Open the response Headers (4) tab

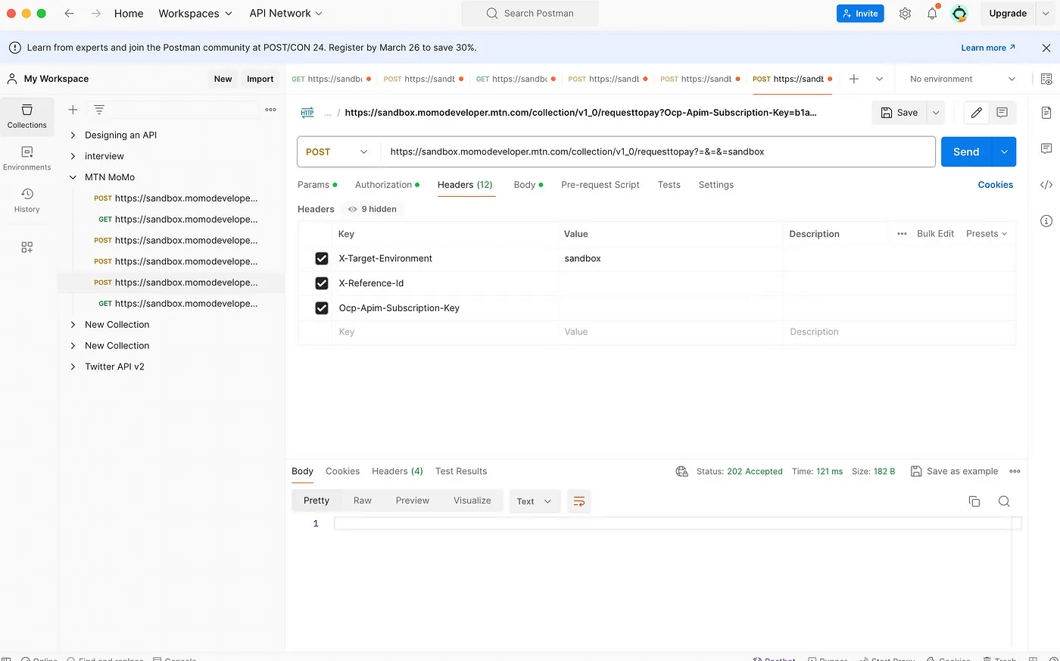click(x=397, y=471)
